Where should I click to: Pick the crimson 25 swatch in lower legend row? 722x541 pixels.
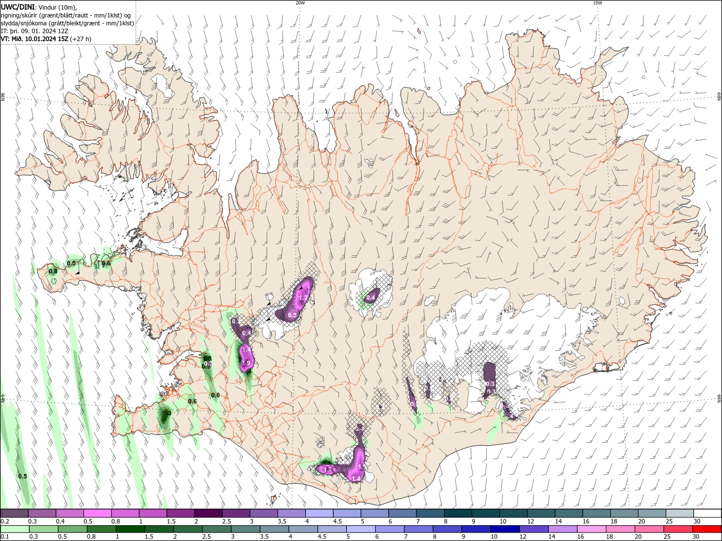[x=677, y=529]
